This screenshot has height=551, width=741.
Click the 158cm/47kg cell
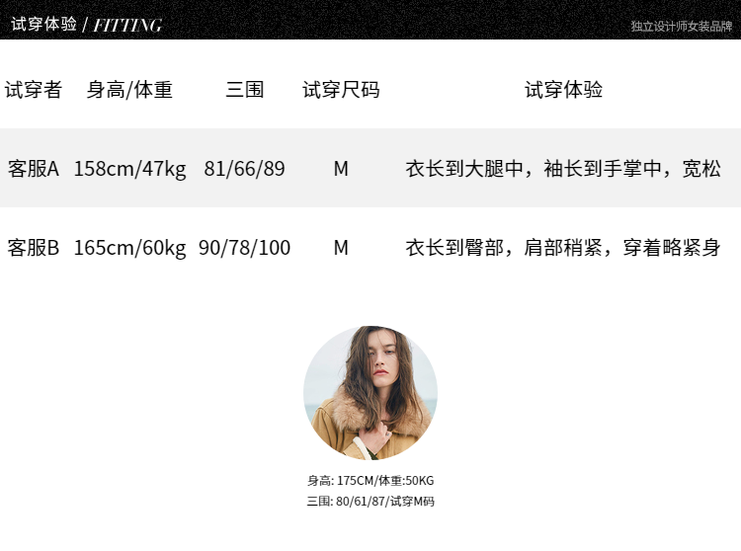[x=130, y=169]
